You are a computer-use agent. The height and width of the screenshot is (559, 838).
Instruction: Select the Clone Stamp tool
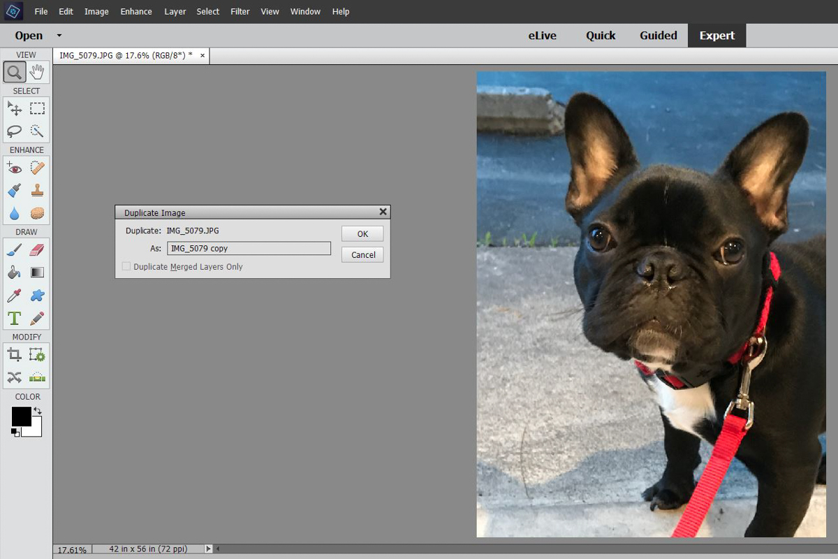(x=38, y=190)
